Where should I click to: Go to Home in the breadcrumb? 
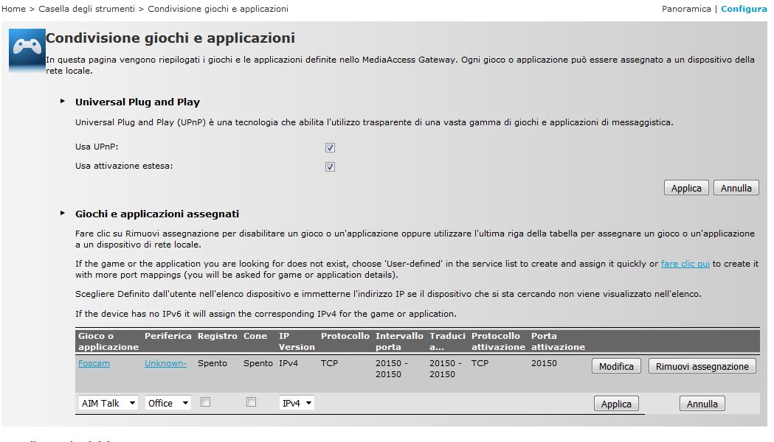point(13,9)
